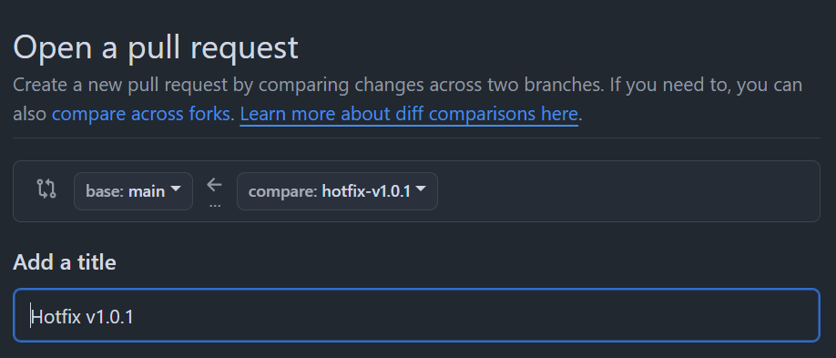Click the Open a pull request heading
The height and width of the screenshot is (358, 836).
pos(155,47)
